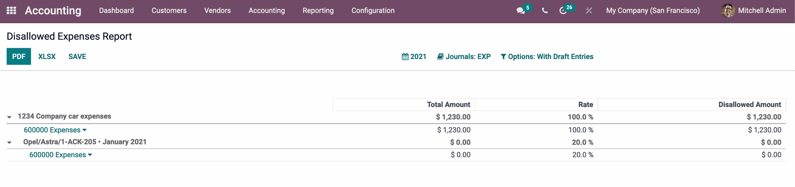Open the 2021 calendar date filter

tap(414, 57)
